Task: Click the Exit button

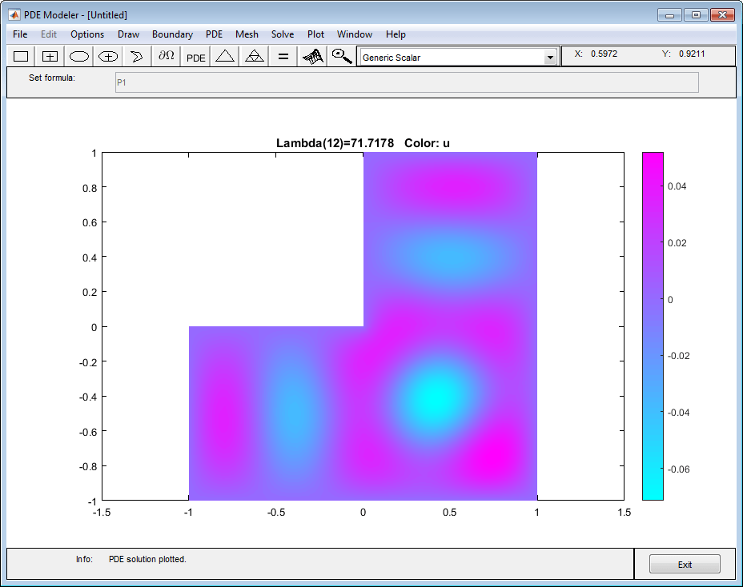Action: (x=685, y=565)
